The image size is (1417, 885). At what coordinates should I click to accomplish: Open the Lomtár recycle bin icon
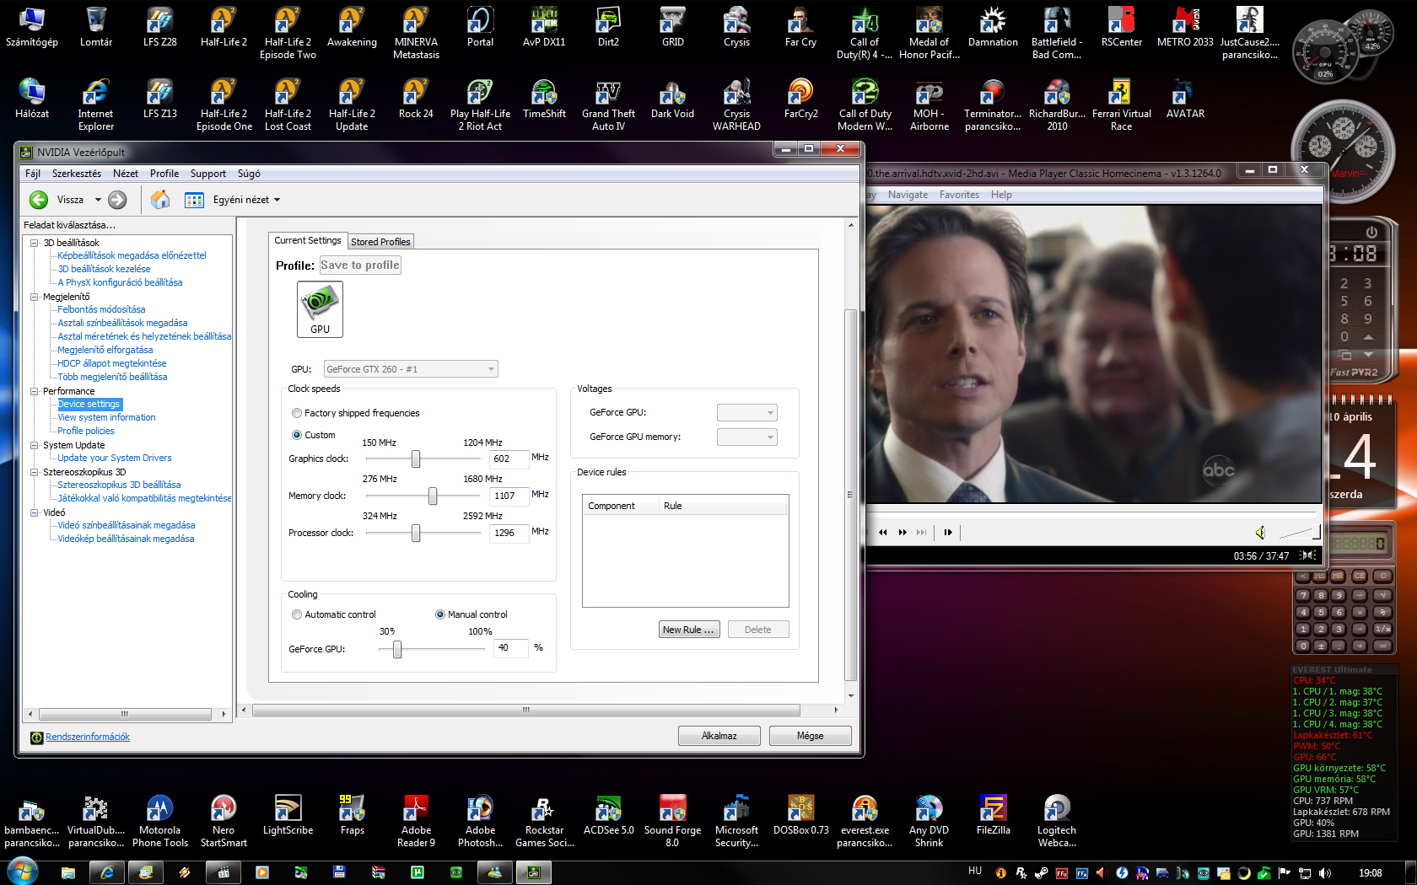coord(96,27)
